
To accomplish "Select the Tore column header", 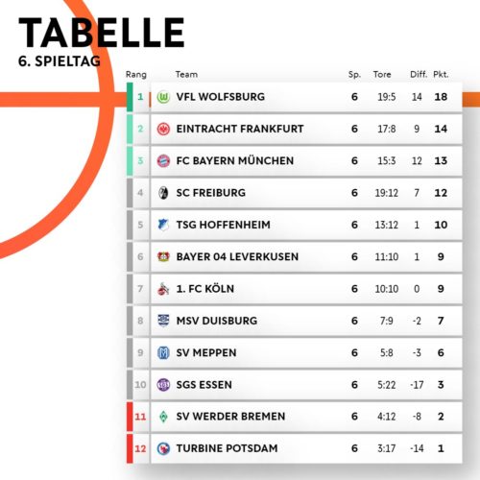I will click(382, 75).
